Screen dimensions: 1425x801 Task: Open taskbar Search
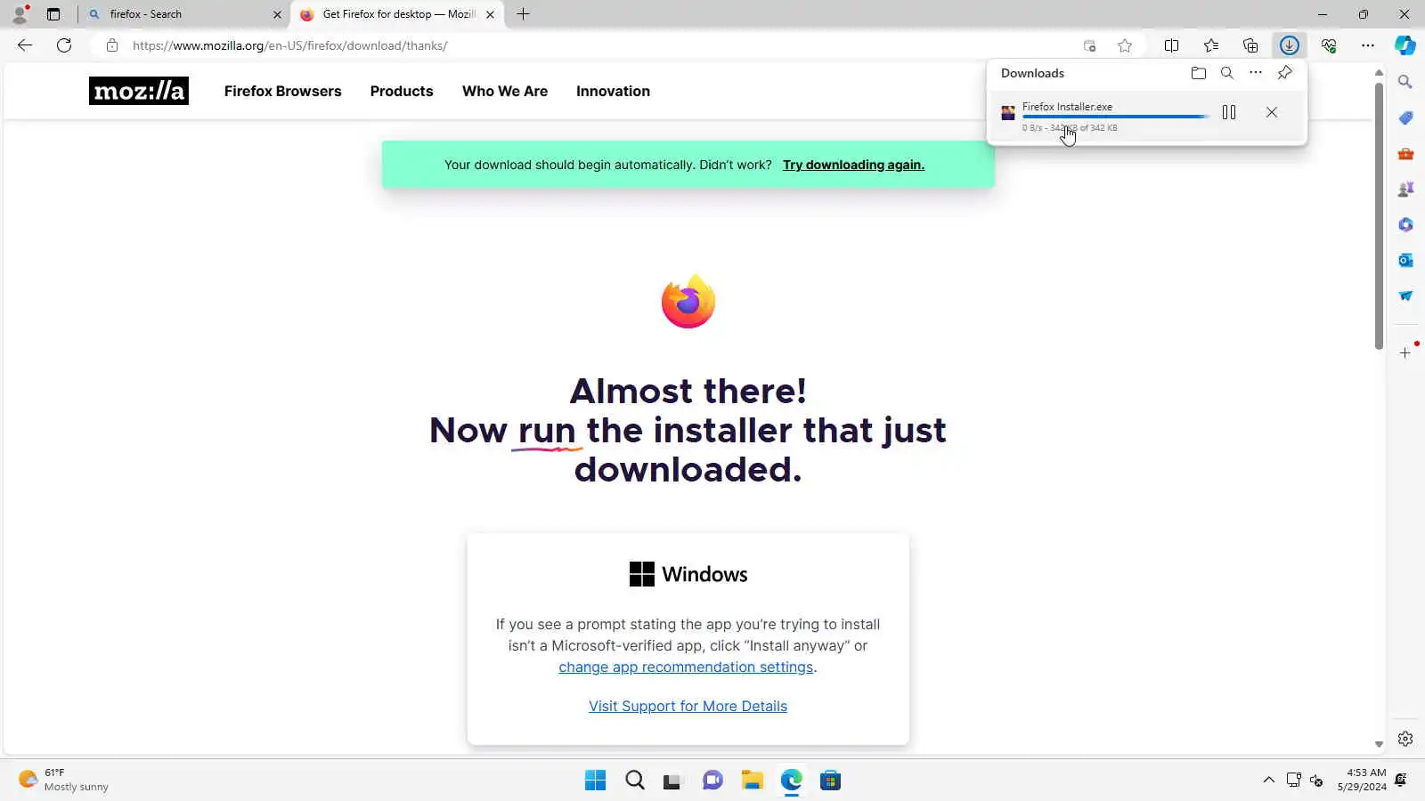tap(635, 781)
